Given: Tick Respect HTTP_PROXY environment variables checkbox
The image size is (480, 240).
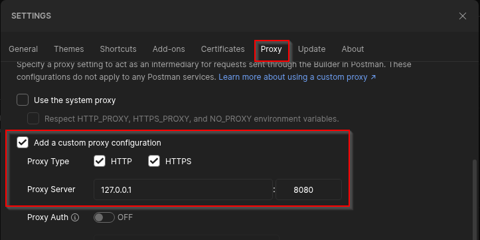Looking at the screenshot, I should coord(33,118).
